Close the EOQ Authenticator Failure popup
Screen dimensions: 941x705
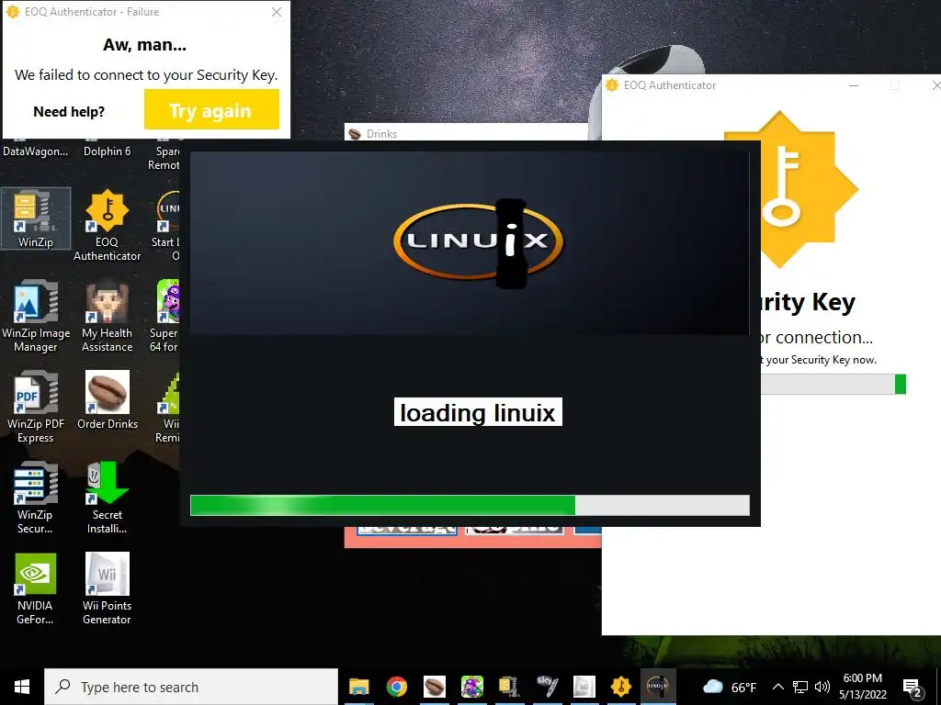(x=277, y=12)
